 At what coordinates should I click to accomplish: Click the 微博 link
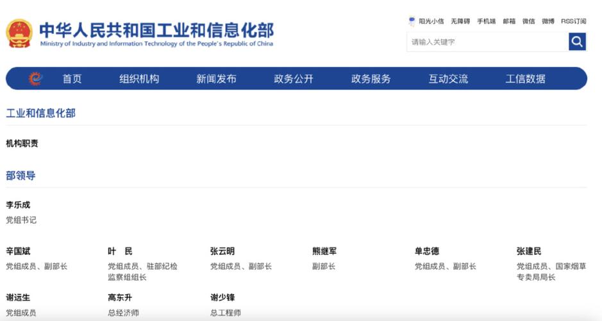548,22
